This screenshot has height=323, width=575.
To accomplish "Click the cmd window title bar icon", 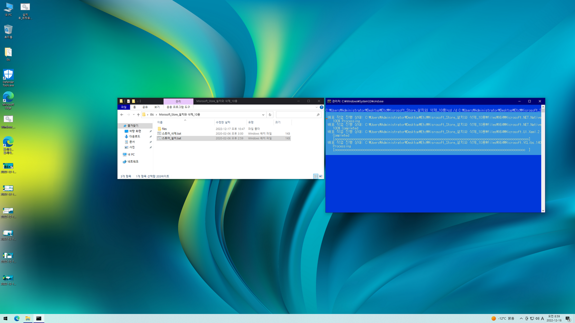I will [x=329, y=101].
